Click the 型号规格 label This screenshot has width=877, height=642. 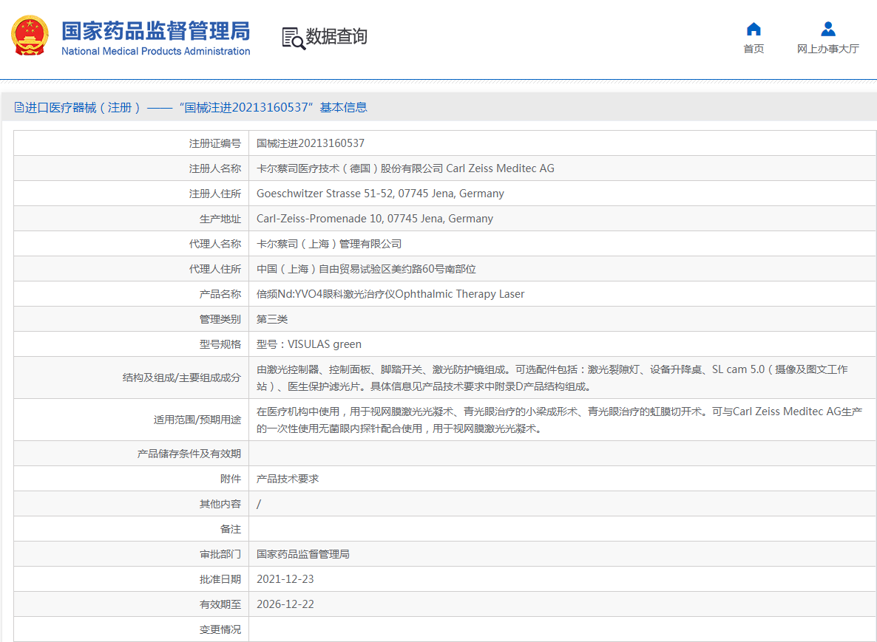[220, 345]
